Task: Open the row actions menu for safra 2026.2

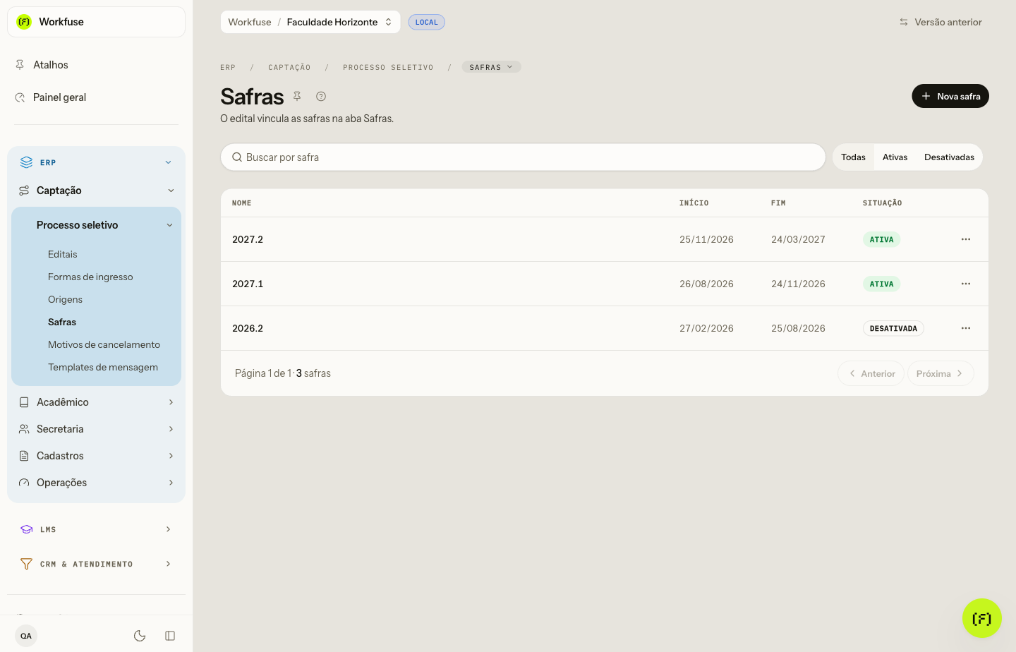Action: pyautogui.click(x=966, y=328)
